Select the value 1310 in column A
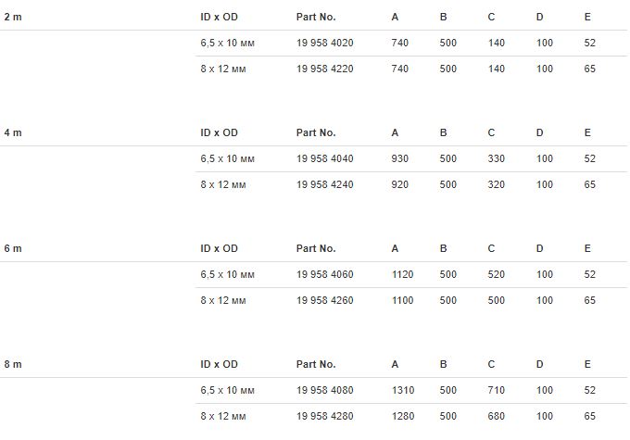Image resolution: width=630 pixels, height=440 pixels. pos(403,391)
